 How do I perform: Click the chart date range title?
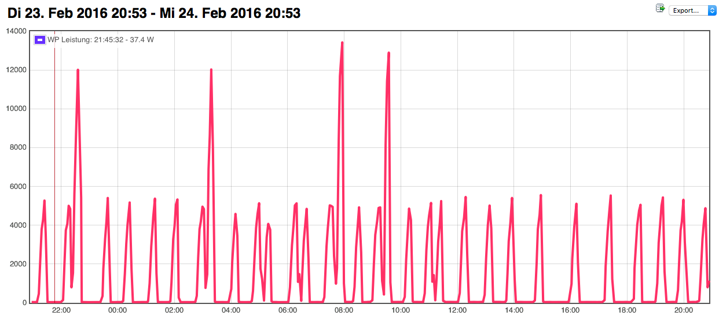tap(154, 12)
